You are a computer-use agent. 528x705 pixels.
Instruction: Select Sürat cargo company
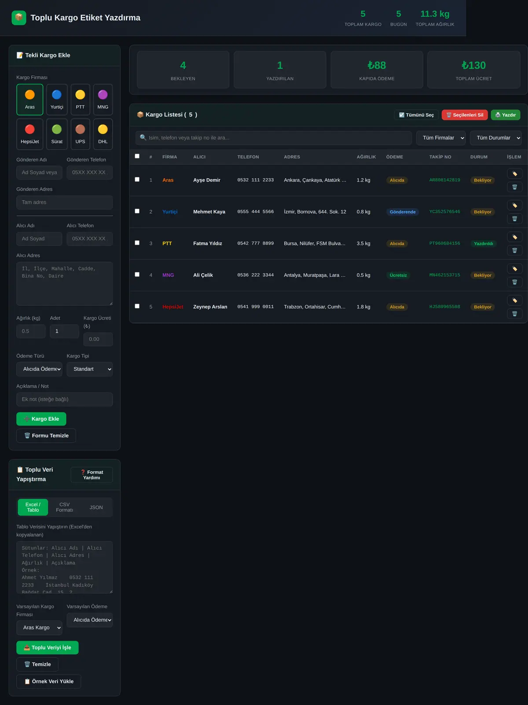click(57, 134)
